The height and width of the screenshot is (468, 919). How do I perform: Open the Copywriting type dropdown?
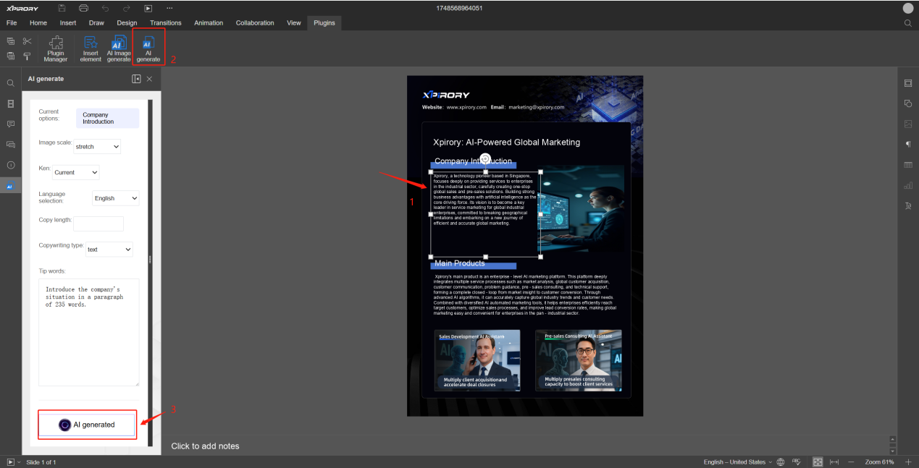pyautogui.click(x=109, y=250)
